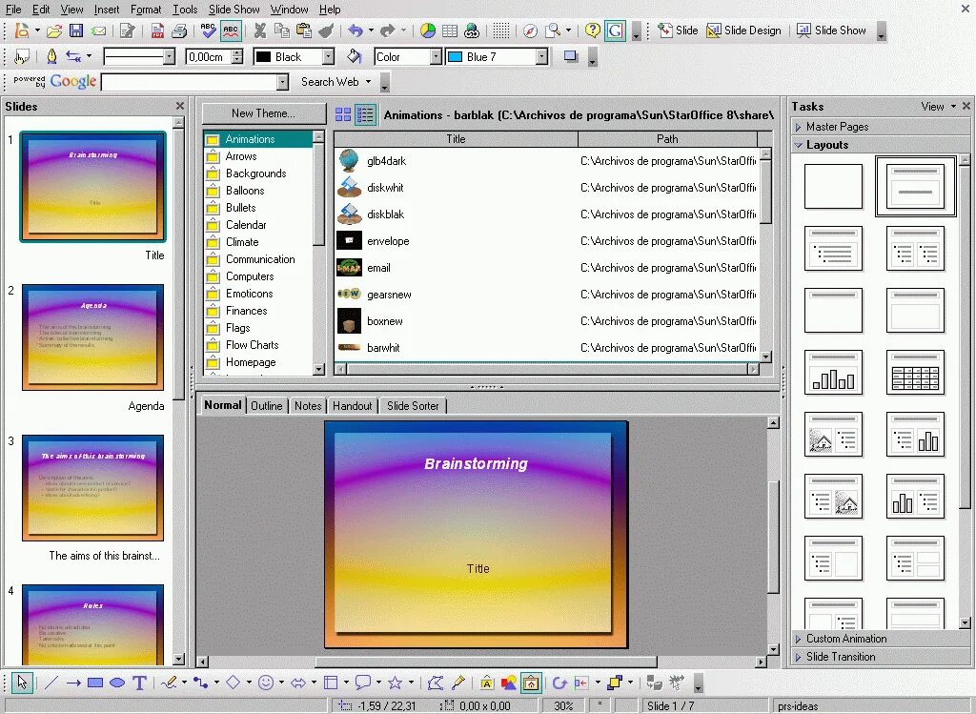Toggle the Gallery button in drawing toolbar

tap(531, 683)
